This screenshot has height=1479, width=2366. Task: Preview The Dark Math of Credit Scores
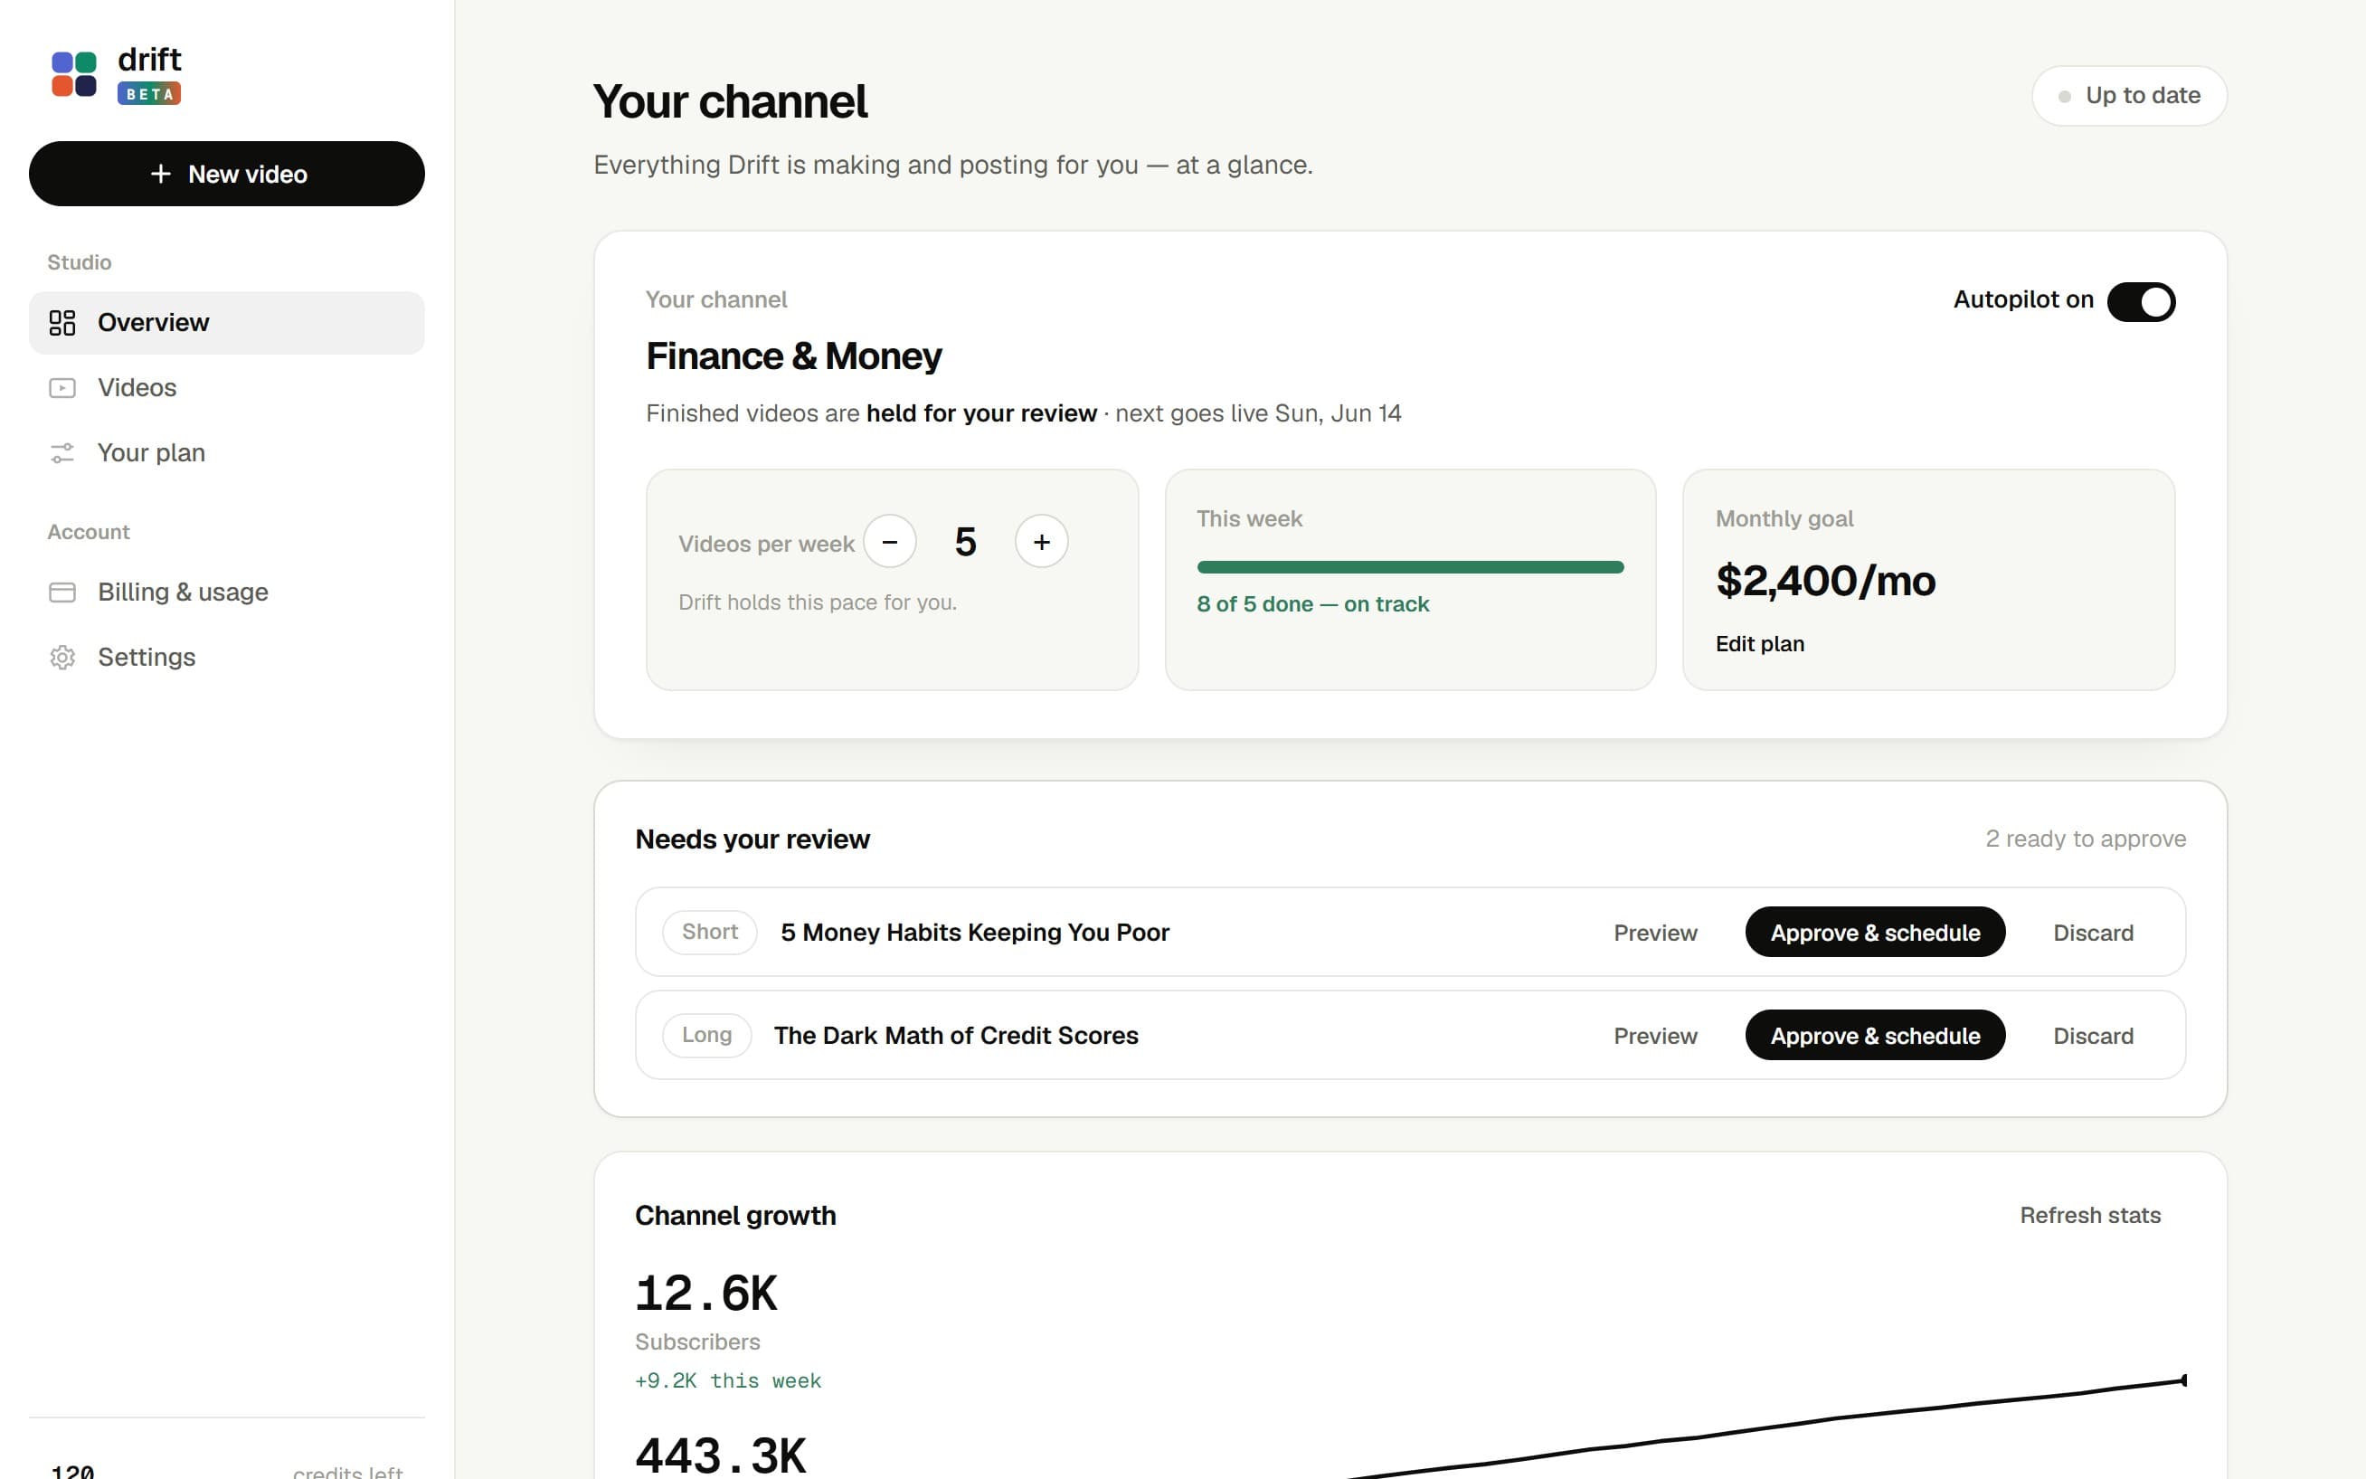1655,1036
